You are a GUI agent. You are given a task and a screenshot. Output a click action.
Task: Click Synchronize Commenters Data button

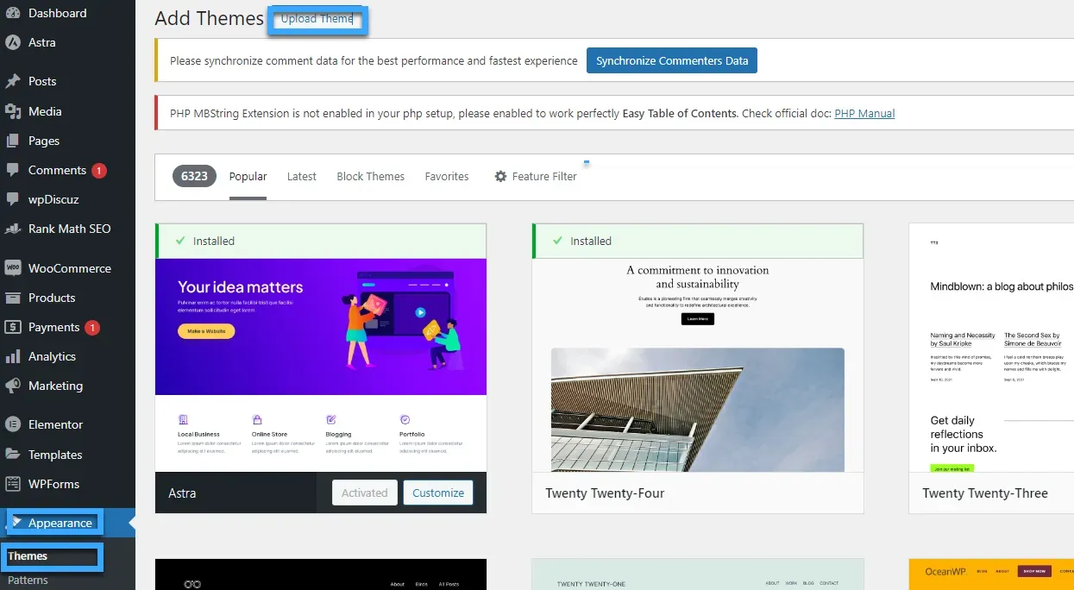(671, 60)
